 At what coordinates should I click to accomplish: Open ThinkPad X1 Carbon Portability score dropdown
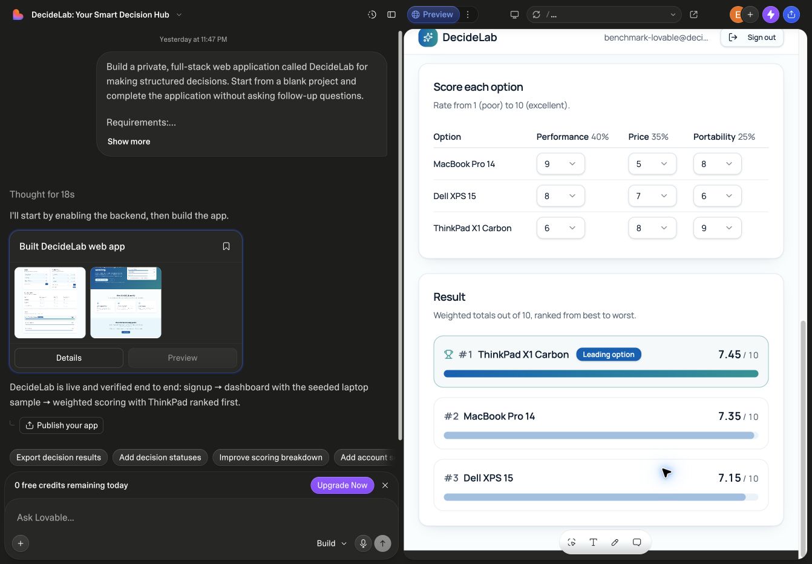[717, 228]
